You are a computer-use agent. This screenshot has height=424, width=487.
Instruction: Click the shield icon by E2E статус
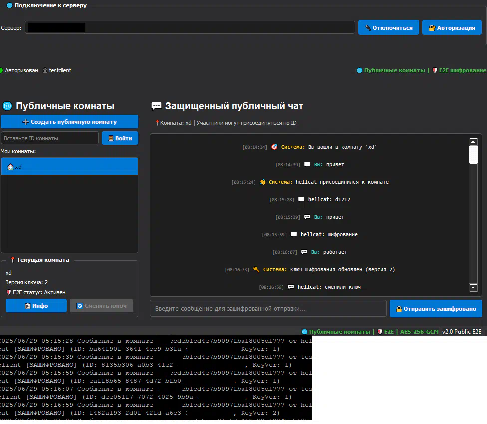pyautogui.click(x=8, y=292)
